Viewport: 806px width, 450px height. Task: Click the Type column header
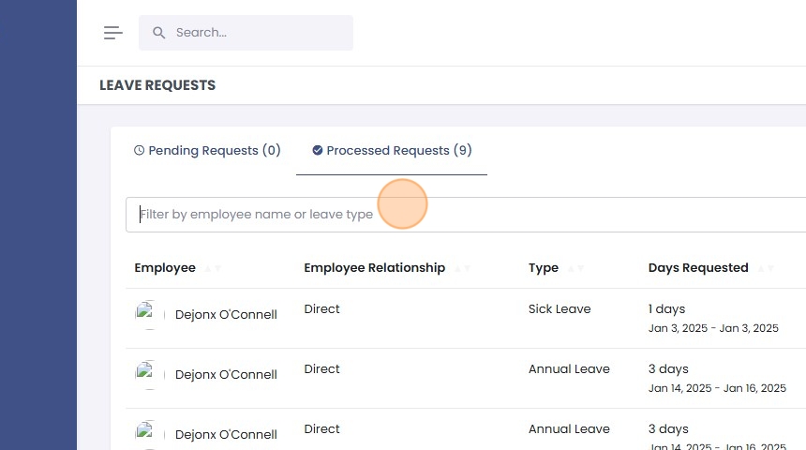(x=544, y=268)
